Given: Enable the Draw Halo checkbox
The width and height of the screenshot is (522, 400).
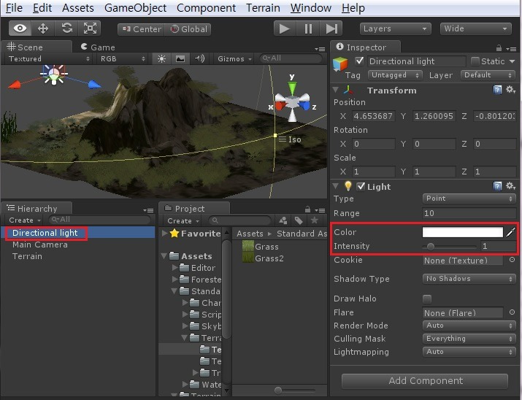Looking at the screenshot, I should (x=427, y=299).
